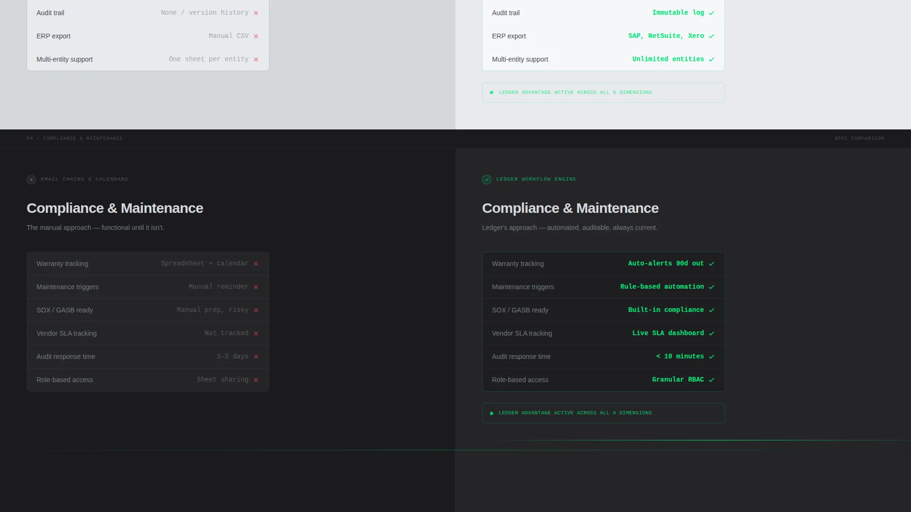
Task: Click the dark 'Ledger advantage active' banner text
Action: point(575,413)
